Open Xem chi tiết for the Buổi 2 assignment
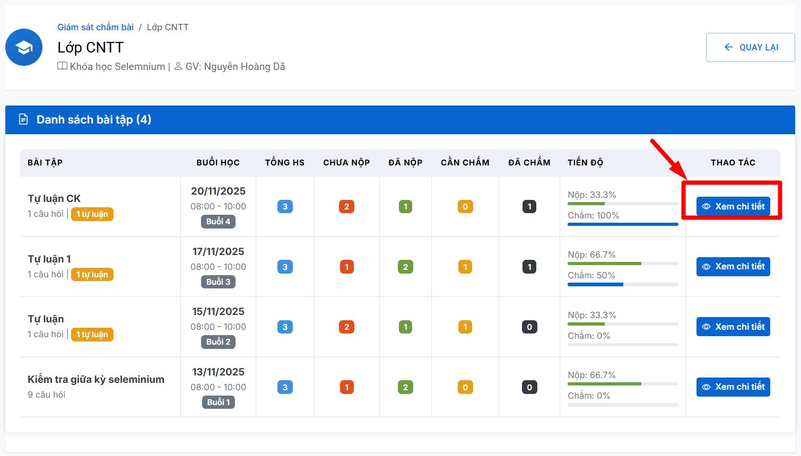 (x=733, y=327)
